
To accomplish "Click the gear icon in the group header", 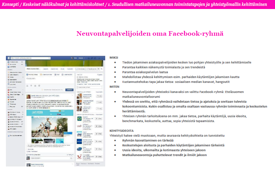I will (x=99, y=69).
